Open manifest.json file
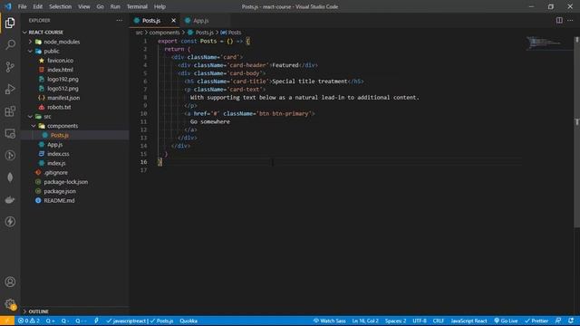 click(x=63, y=98)
